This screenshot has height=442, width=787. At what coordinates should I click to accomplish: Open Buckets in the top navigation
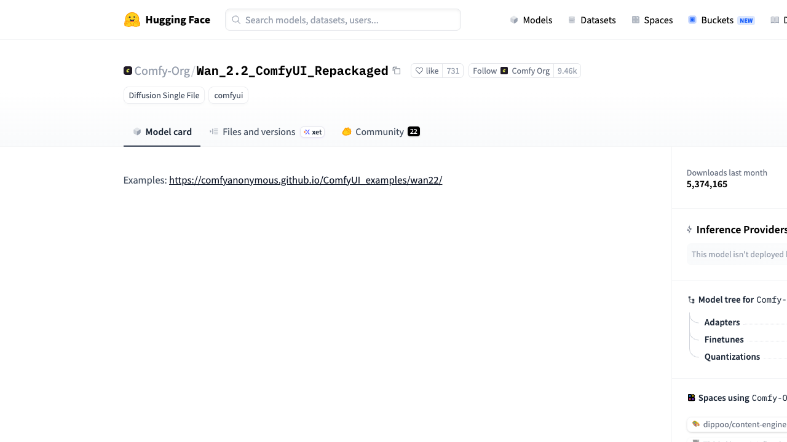721,20
